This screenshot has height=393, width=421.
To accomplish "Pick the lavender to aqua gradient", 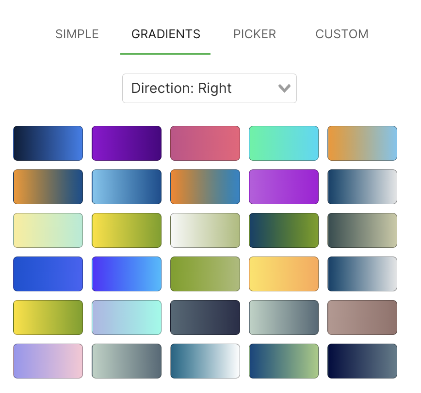I will click(127, 317).
